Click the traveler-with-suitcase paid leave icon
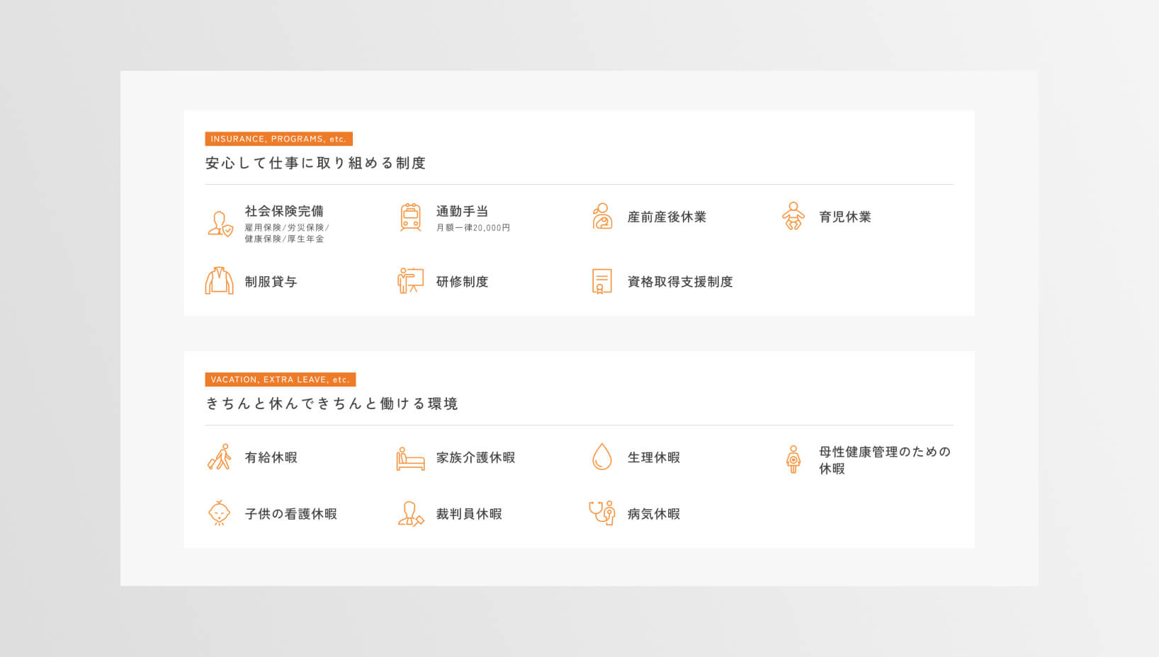 (x=220, y=457)
